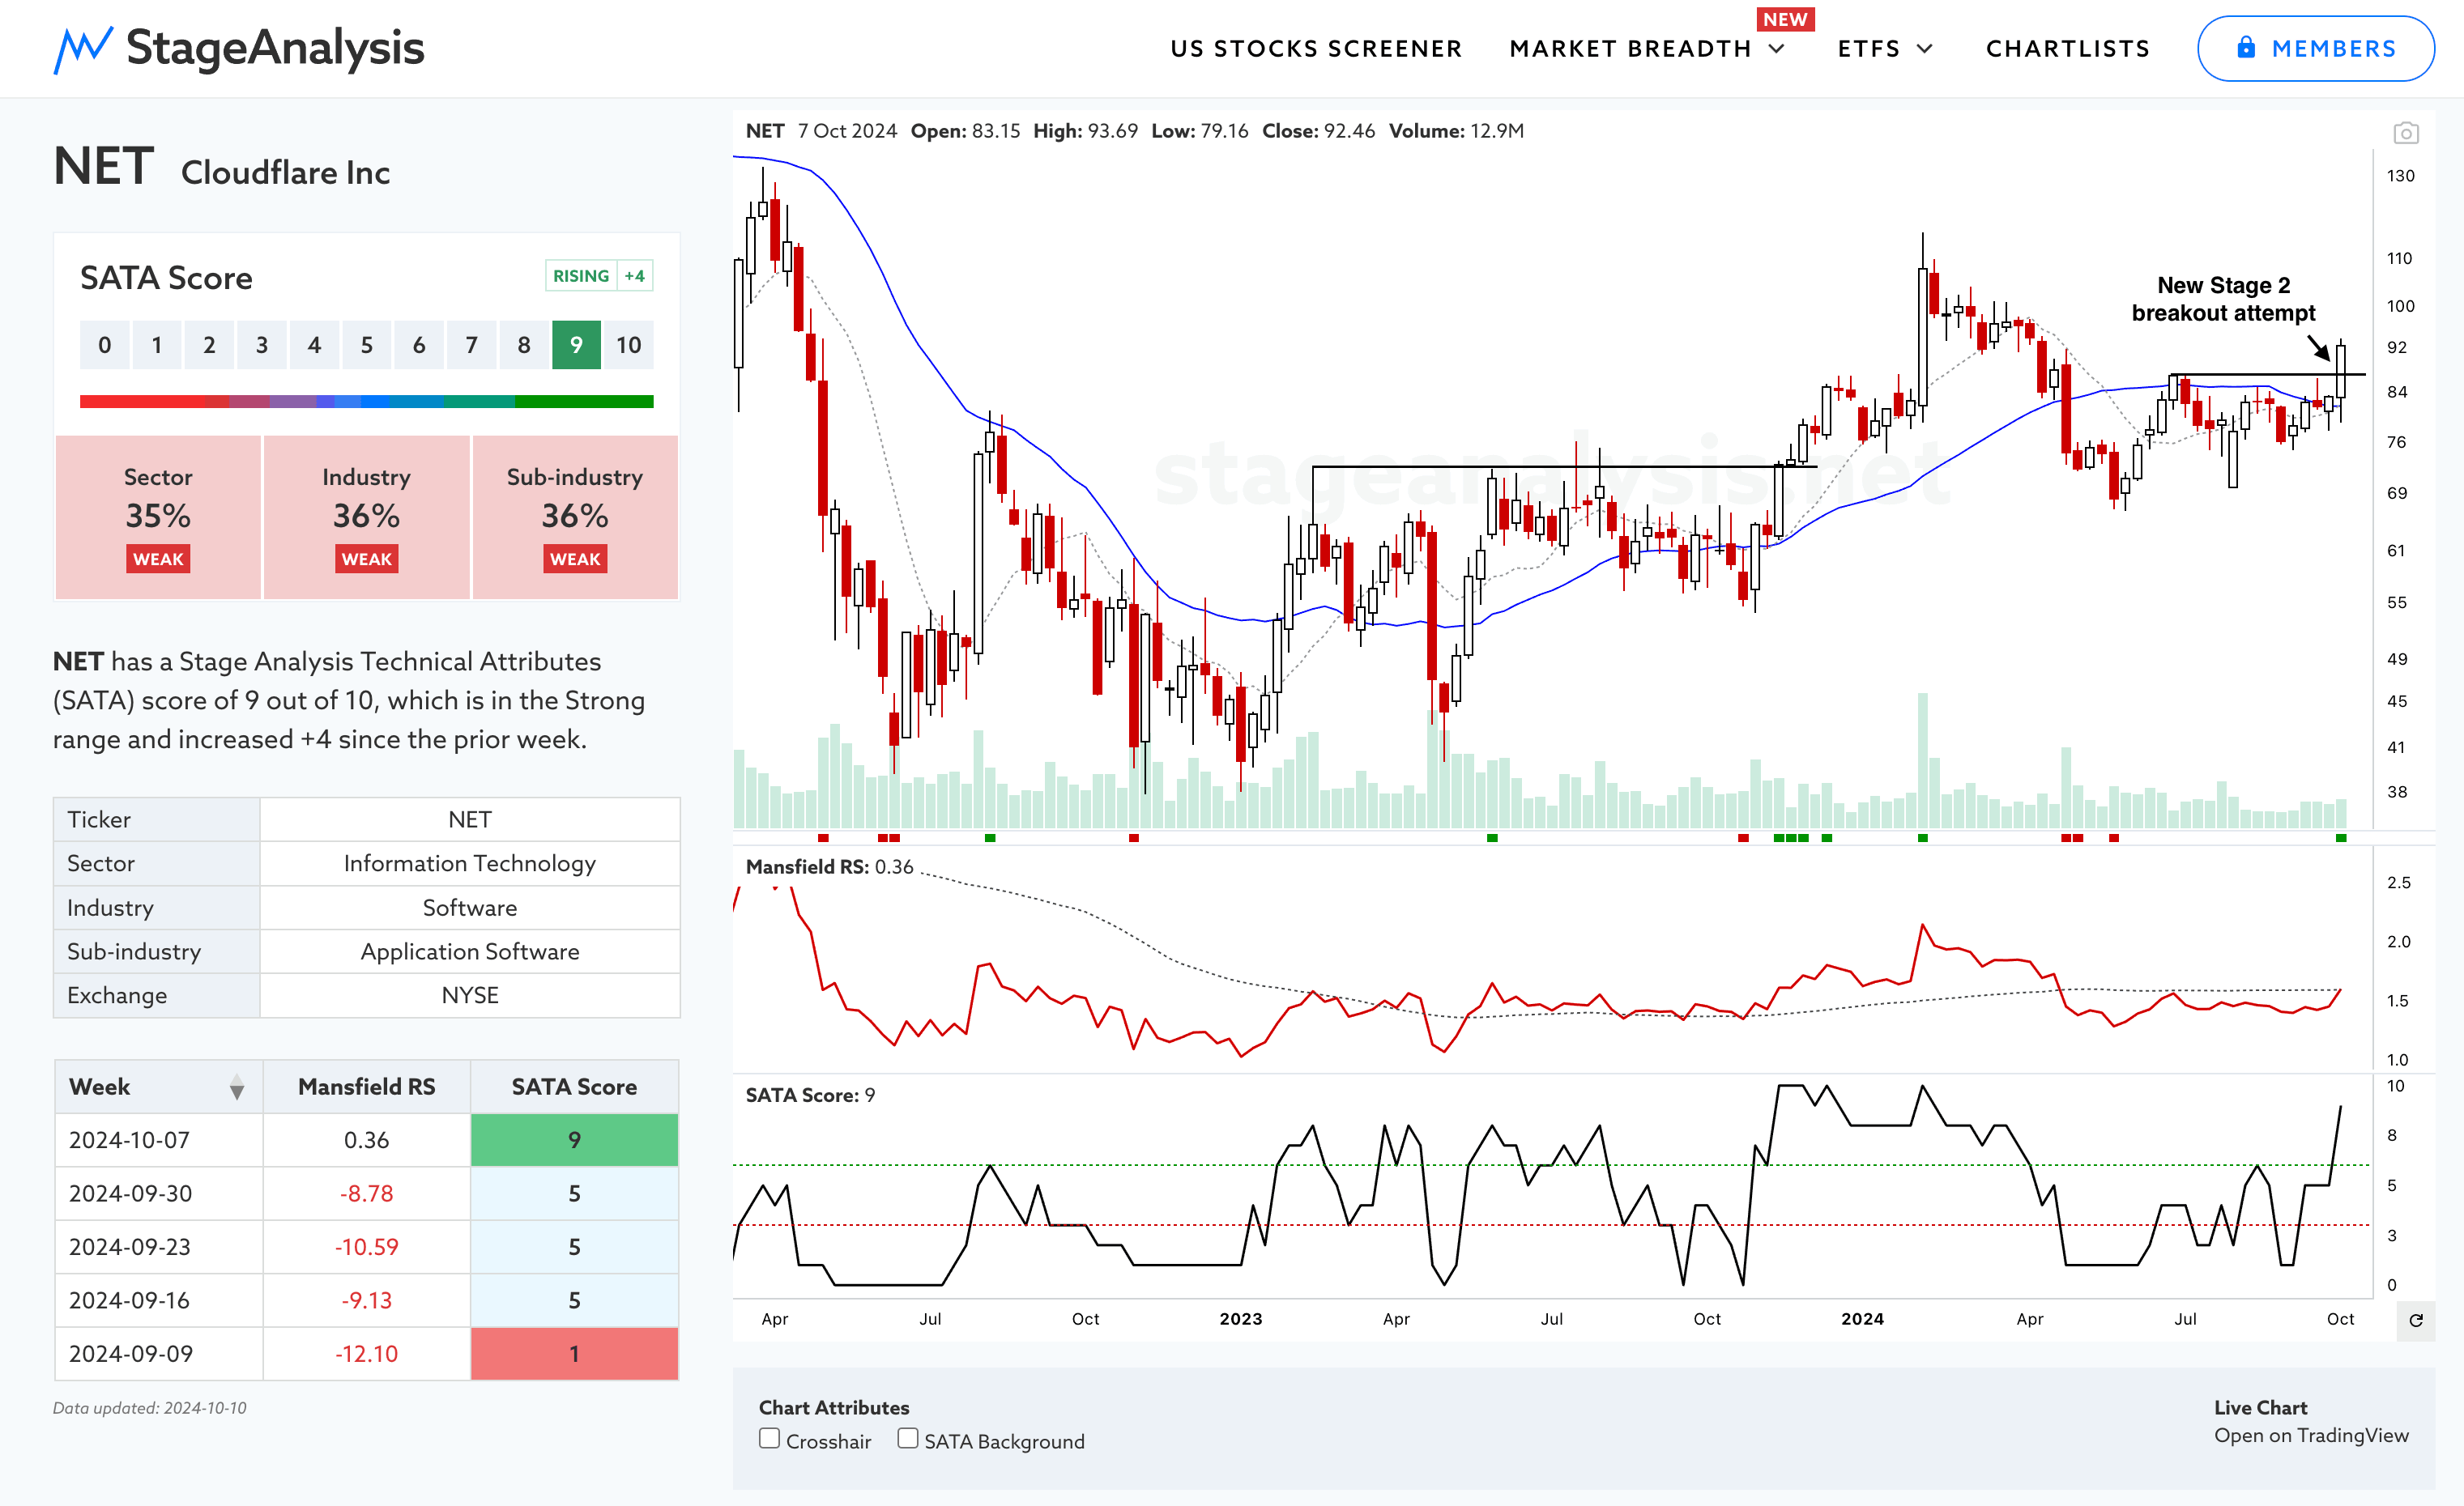Click the SATA Score: 9 chart label
The height and width of the screenshot is (1506, 2464).
click(810, 1095)
